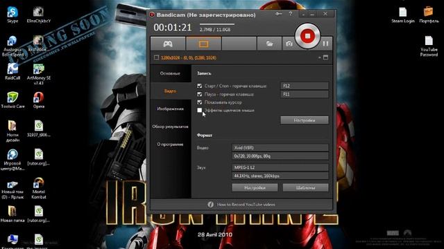Click the Xvid (VBR) video codec field

click(x=280, y=147)
